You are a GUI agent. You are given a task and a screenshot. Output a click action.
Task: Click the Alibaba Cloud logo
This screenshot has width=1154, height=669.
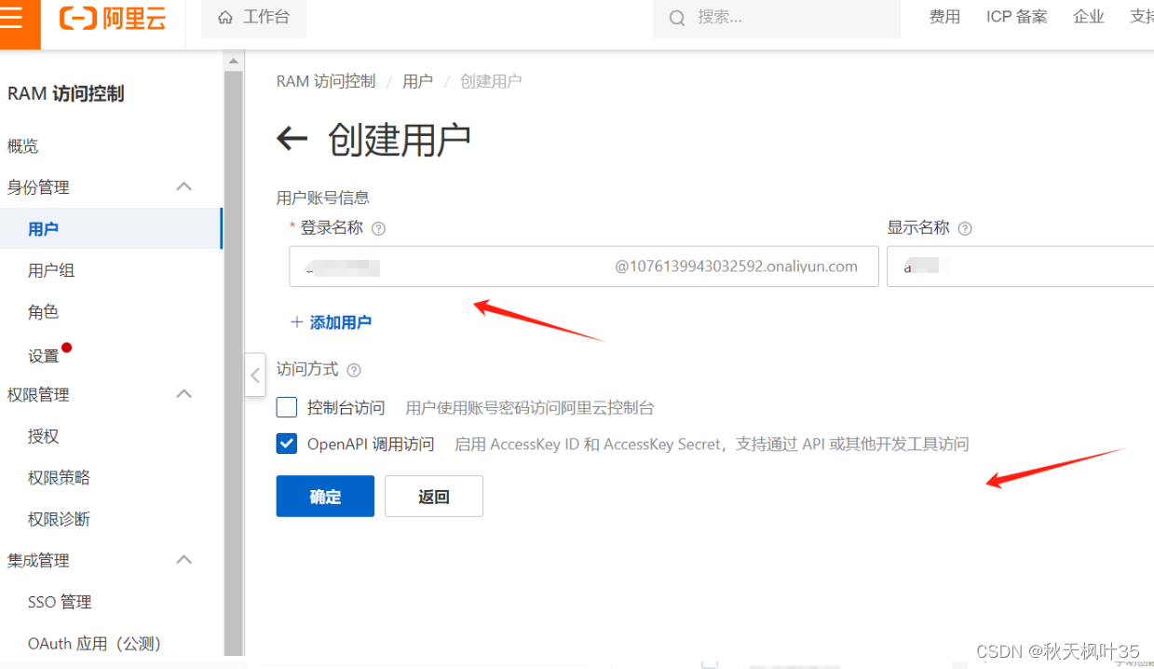pos(112,19)
